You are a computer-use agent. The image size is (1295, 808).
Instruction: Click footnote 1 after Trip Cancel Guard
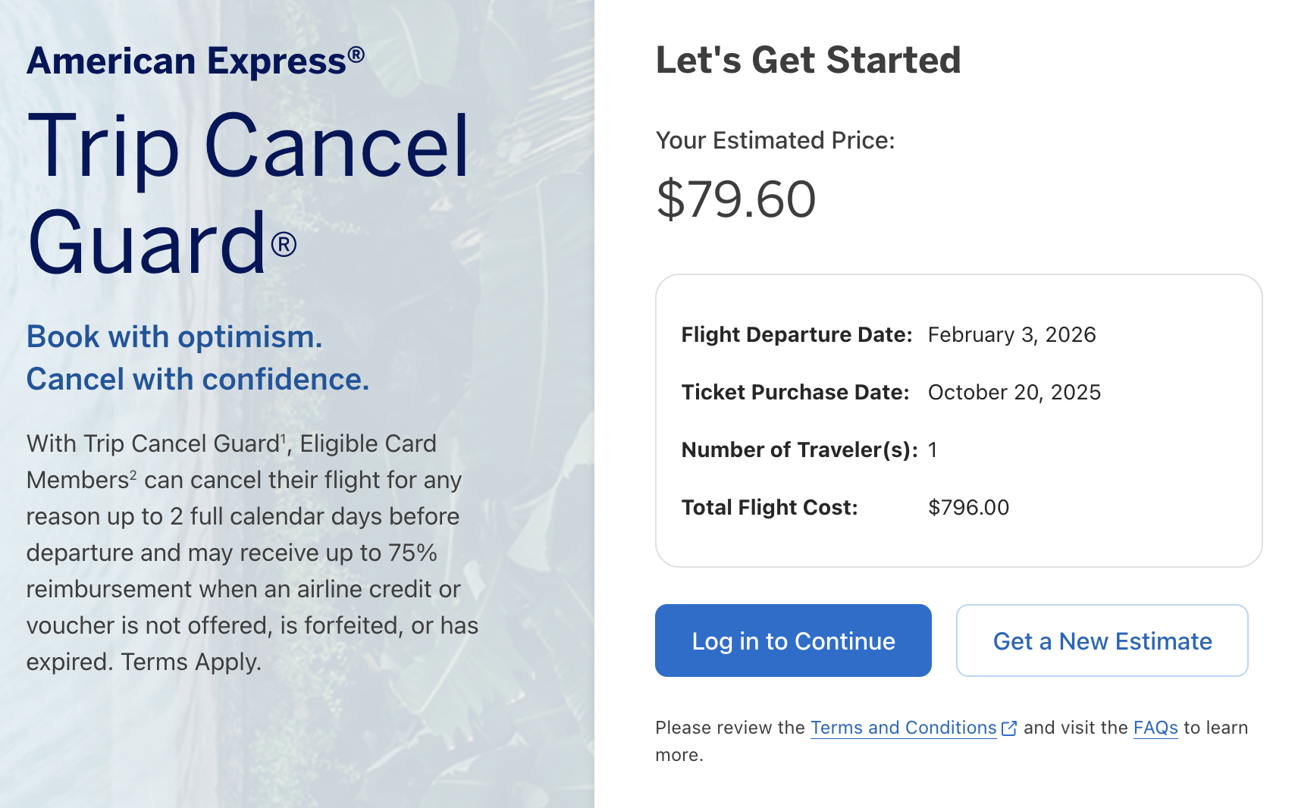(x=284, y=437)
